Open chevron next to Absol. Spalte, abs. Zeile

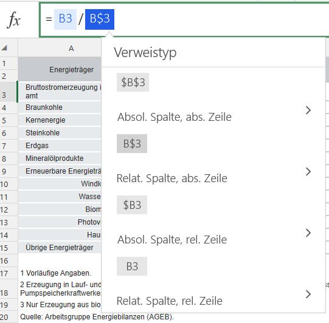(308, 110)
